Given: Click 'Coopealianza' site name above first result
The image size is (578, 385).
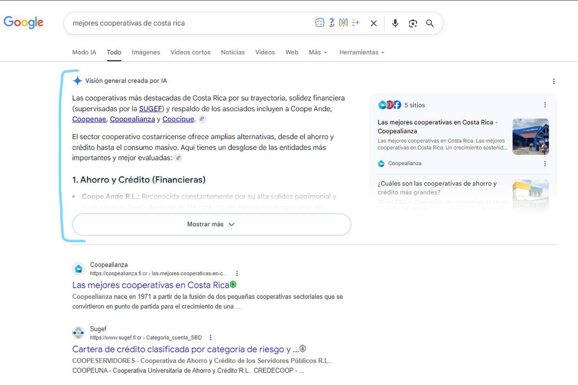Looking at the screenshot, I should [x=109, y=265].
